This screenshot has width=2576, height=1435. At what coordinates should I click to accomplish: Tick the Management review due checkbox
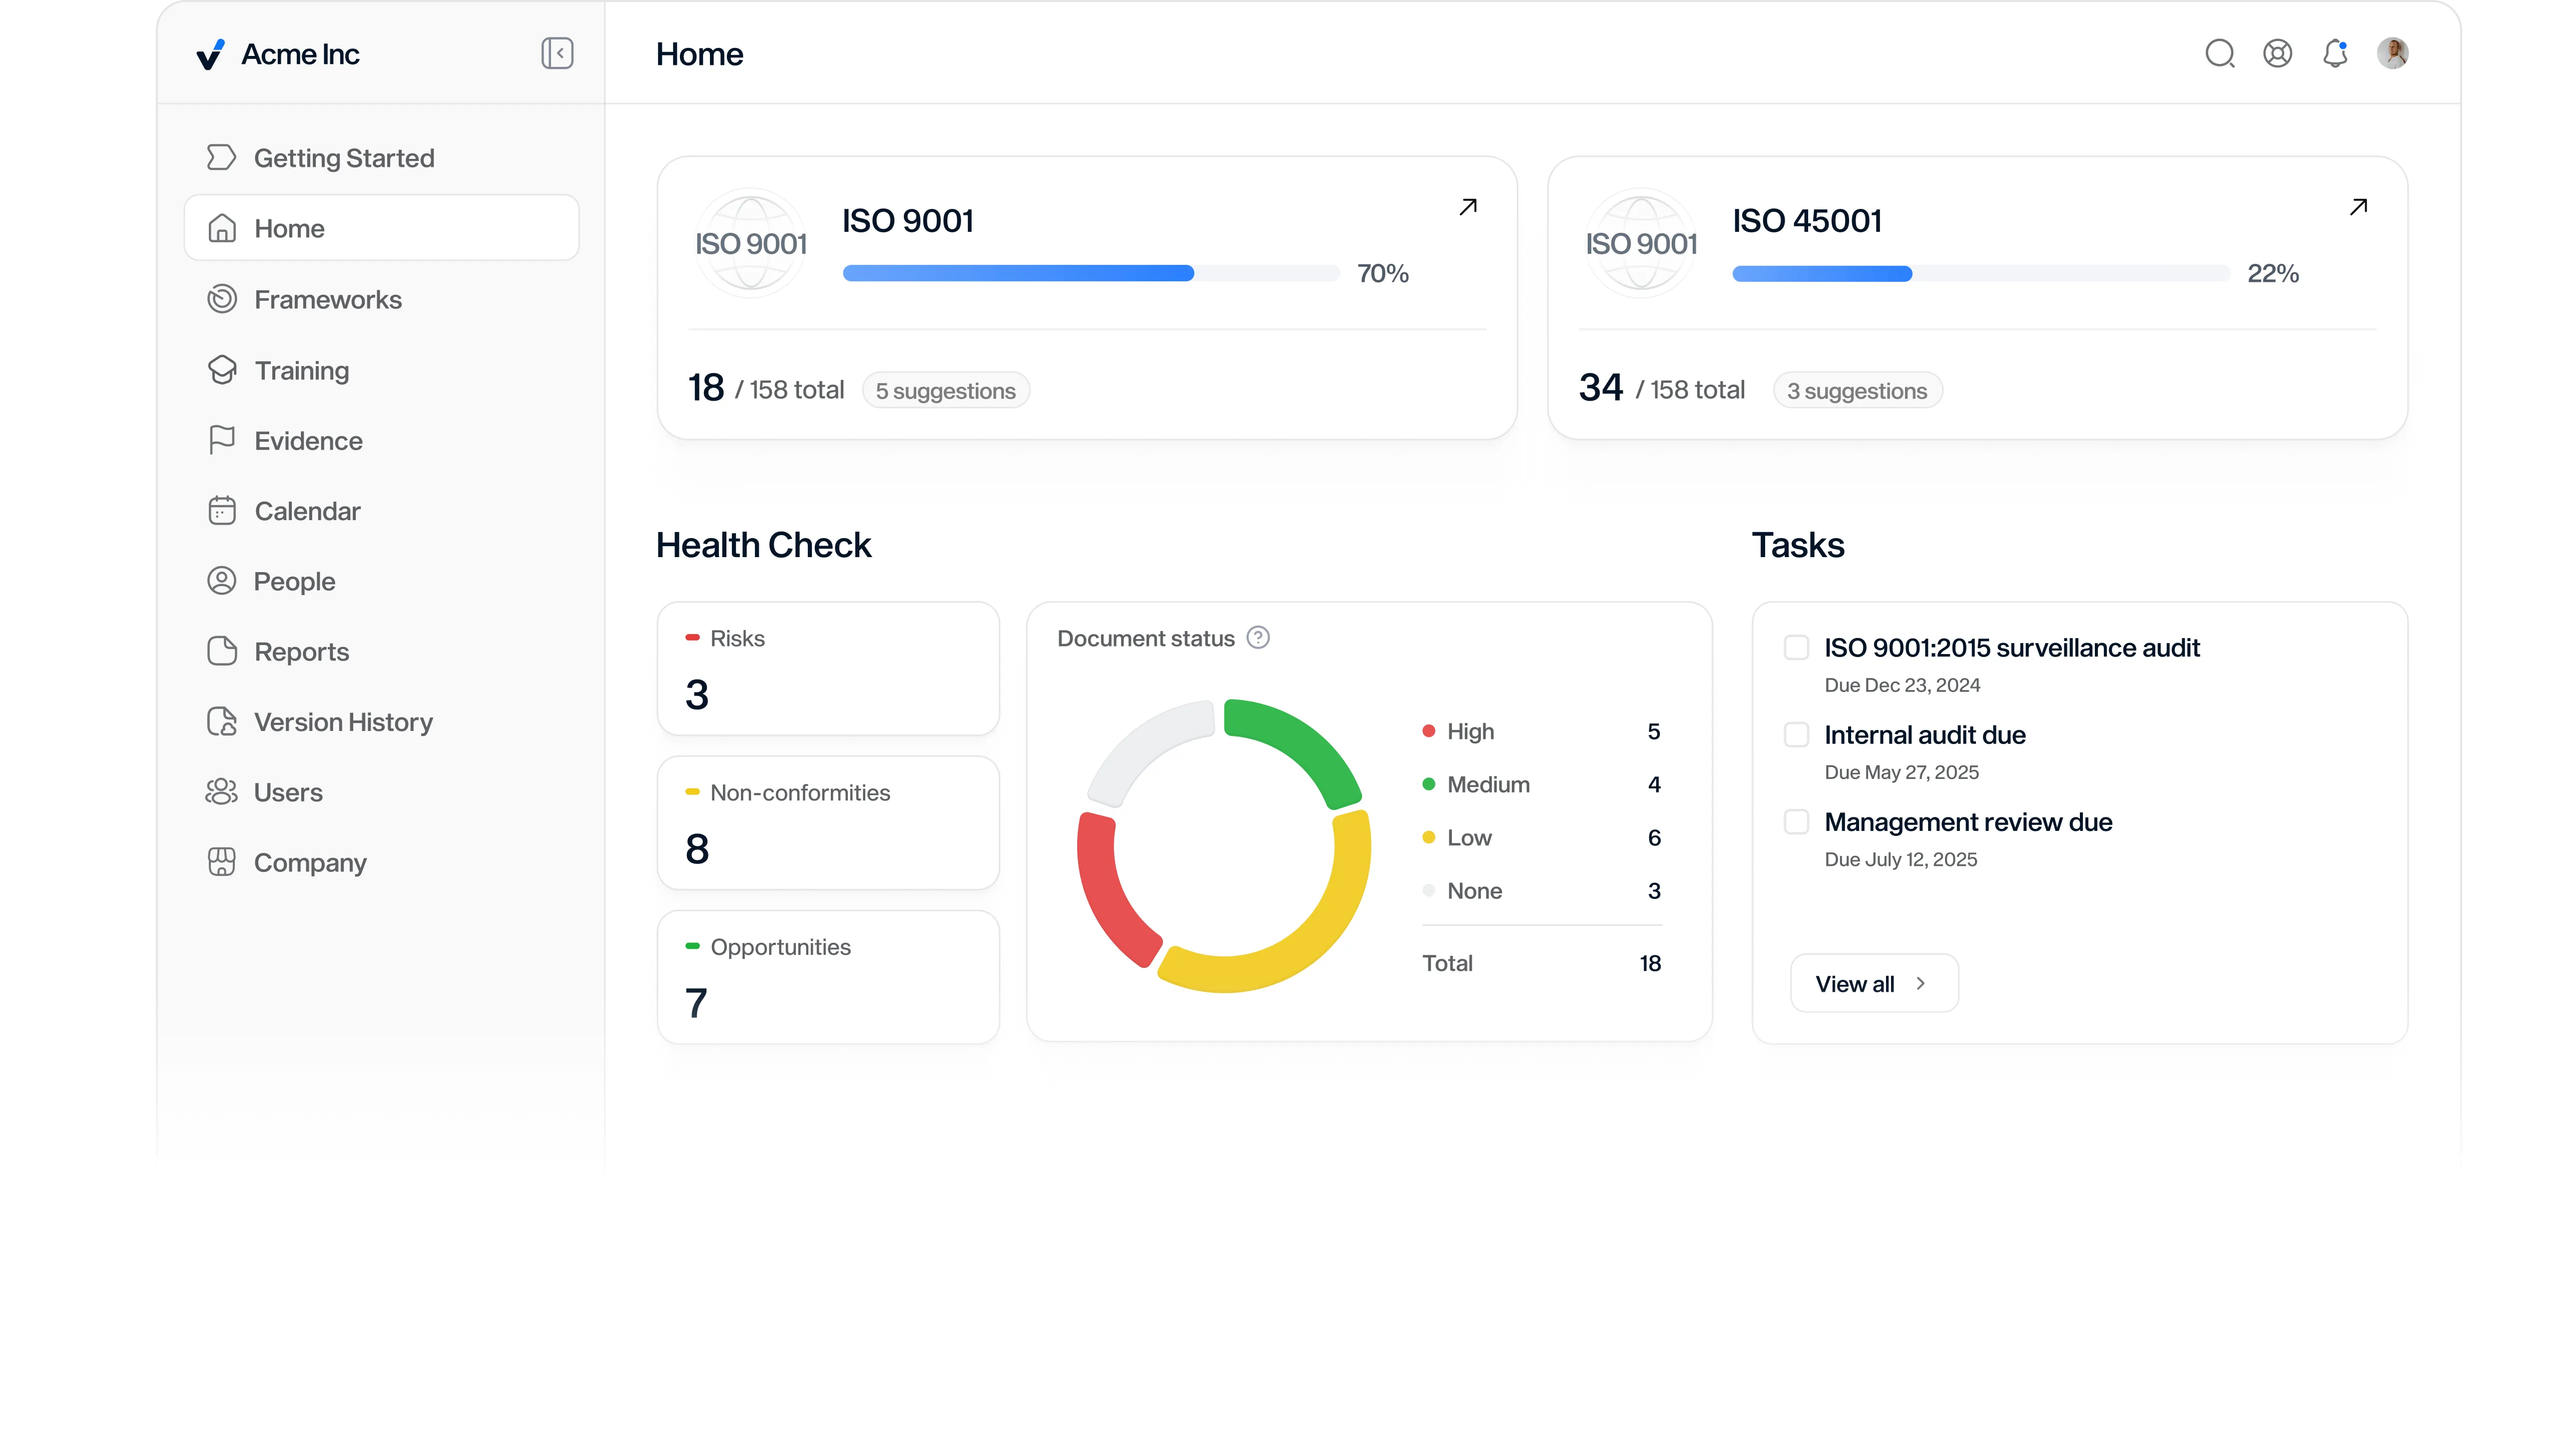(1796, 822)
